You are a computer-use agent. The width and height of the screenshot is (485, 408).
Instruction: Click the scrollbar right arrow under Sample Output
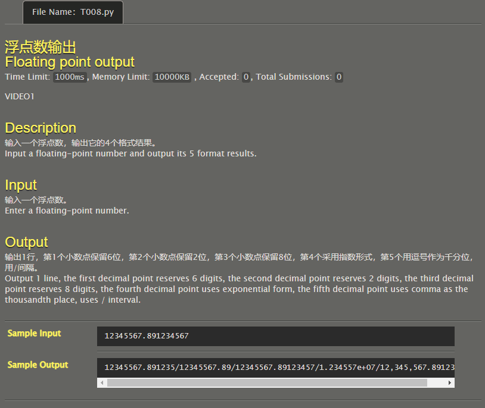451,382
